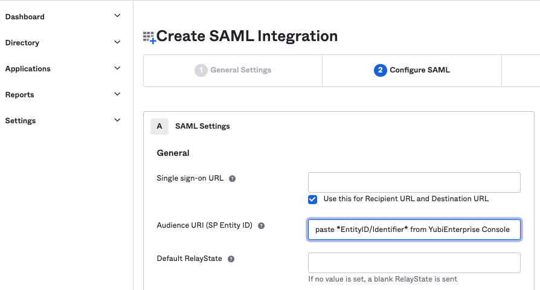Click help icon next to Audience URI
540x290 pixels.
(x=262, y=226)
